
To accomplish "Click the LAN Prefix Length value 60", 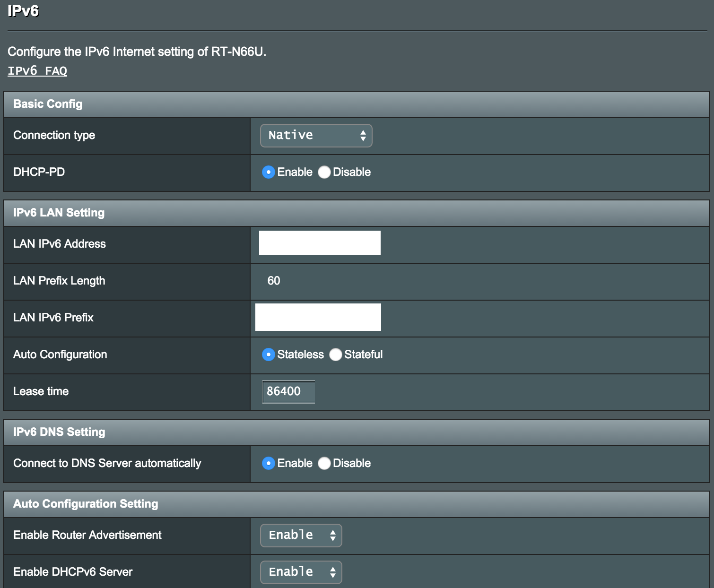I will [x=274, y=281].
